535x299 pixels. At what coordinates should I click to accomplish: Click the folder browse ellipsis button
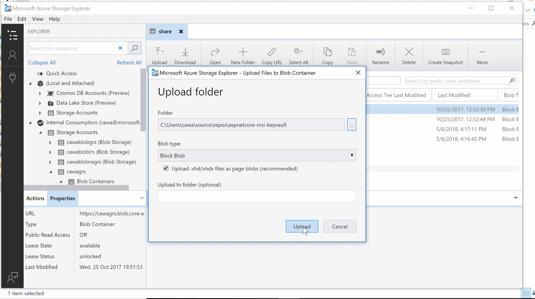(x=351, y=125)
